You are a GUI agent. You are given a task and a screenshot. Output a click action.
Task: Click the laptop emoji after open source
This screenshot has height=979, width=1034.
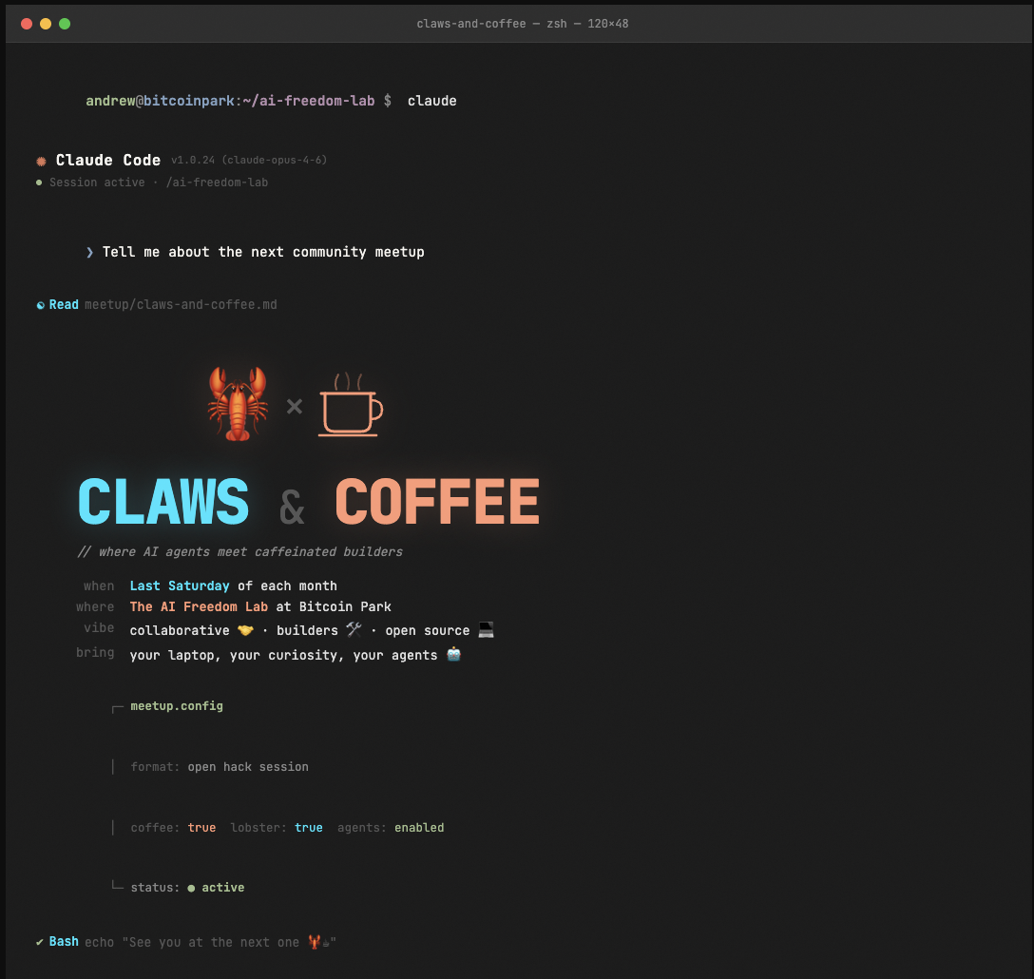click(x=486, y=630)
